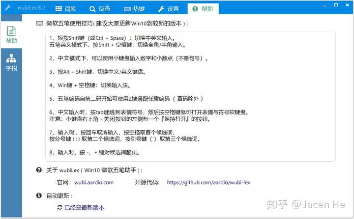
Task: Click the 微软五笔使用技巧 heading text
Action: click(117, 24)
